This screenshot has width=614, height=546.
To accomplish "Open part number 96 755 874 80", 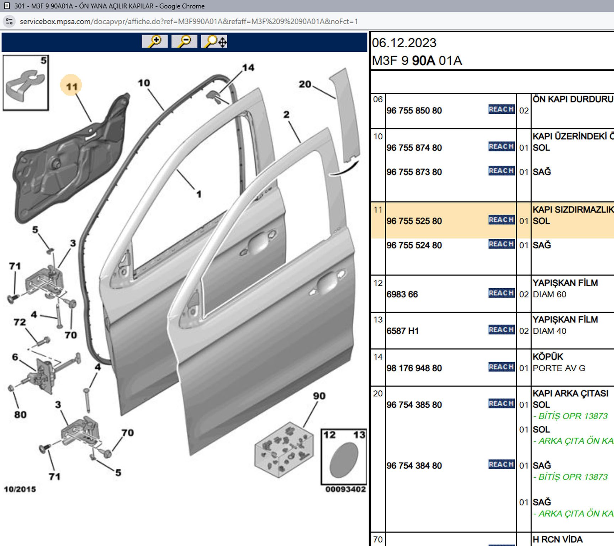I will 414,148.
